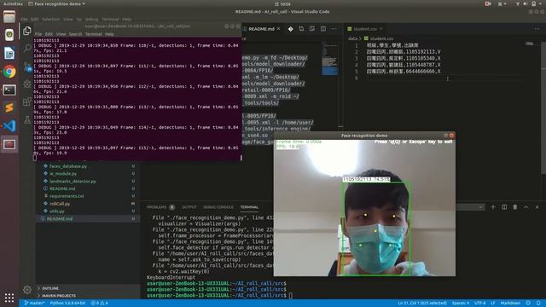Open the terminal selector dropdown
Image resolution: width=546 pixels, height=307 pixels.
pos(470,207)
